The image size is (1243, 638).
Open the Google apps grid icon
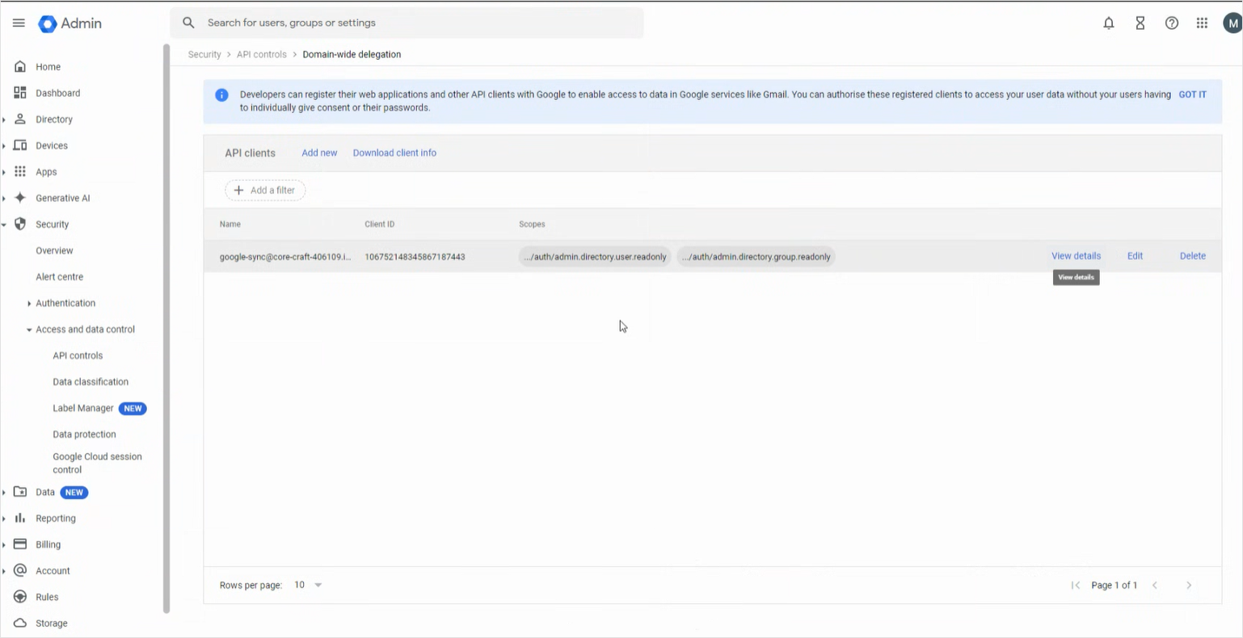(x=1202, y=23)
